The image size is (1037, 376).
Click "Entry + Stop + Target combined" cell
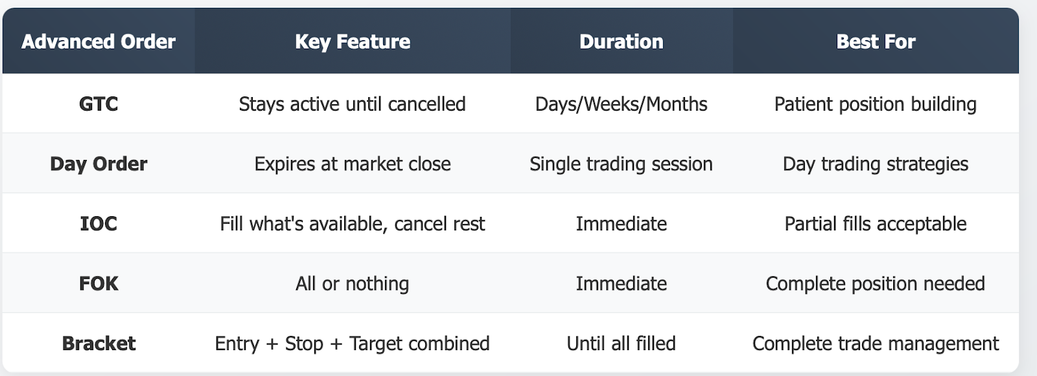pyautogui.click(x=353, y=344)
